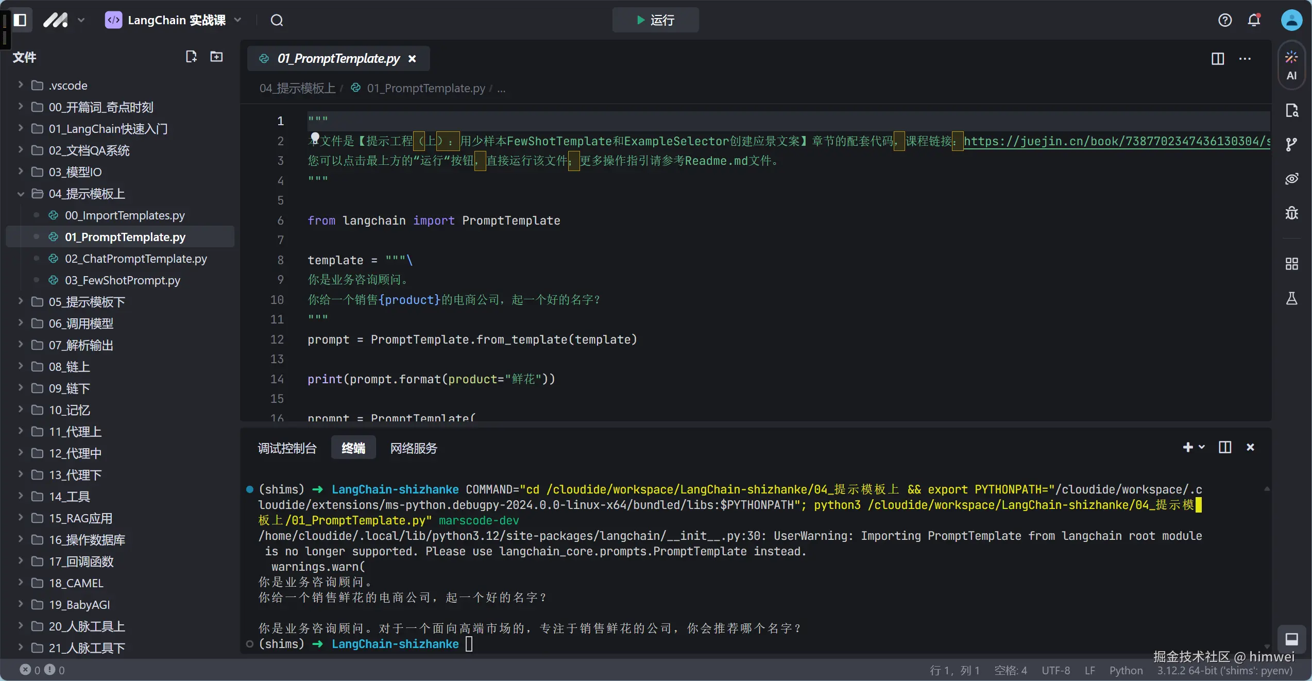Open 03_FewShotPrompt.py in file tree
Image resolution: width=1312 pixels, height=681 pixels.
pyautogui.click(x=122, y=280)
